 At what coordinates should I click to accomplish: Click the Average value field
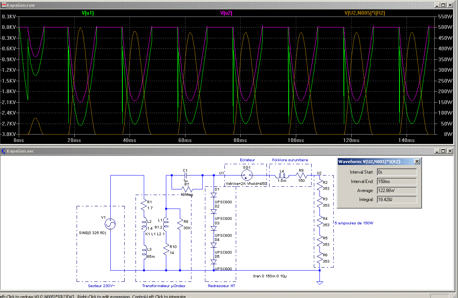[396, 191]
